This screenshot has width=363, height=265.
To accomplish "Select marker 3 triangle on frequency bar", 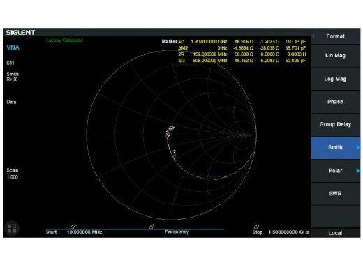I will [151, 226].
